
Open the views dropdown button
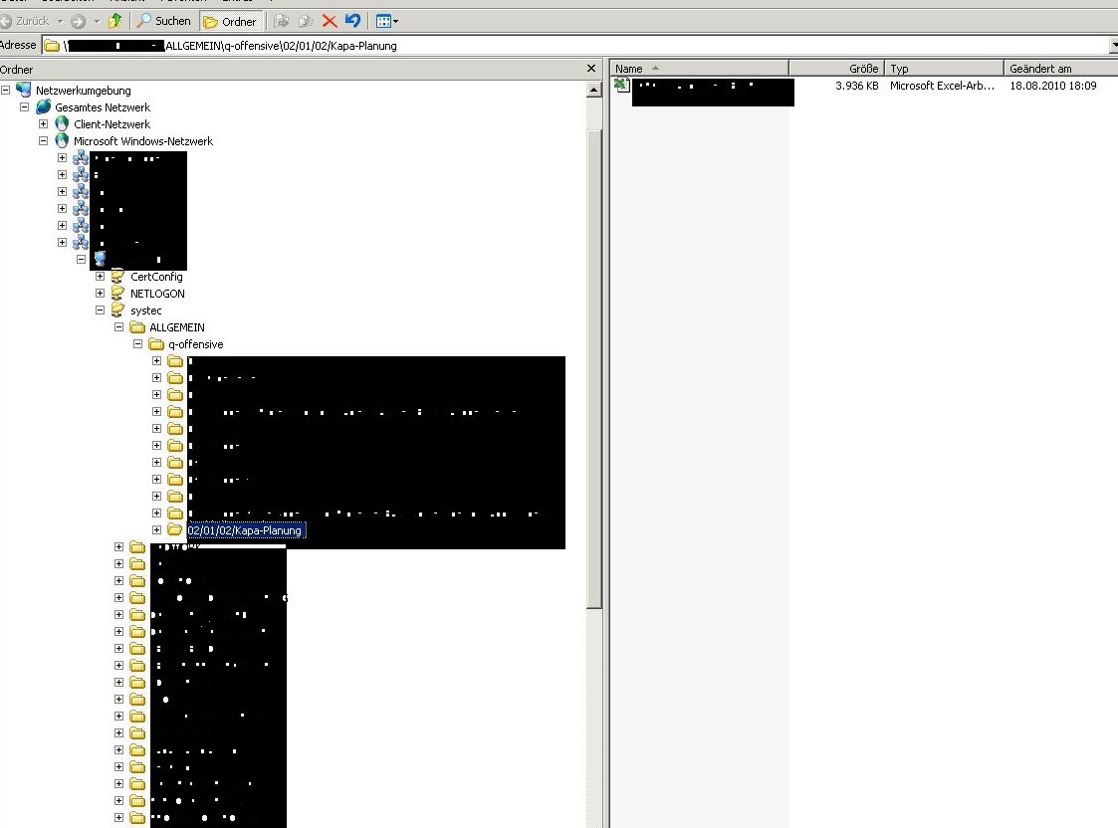coord(387,21)
